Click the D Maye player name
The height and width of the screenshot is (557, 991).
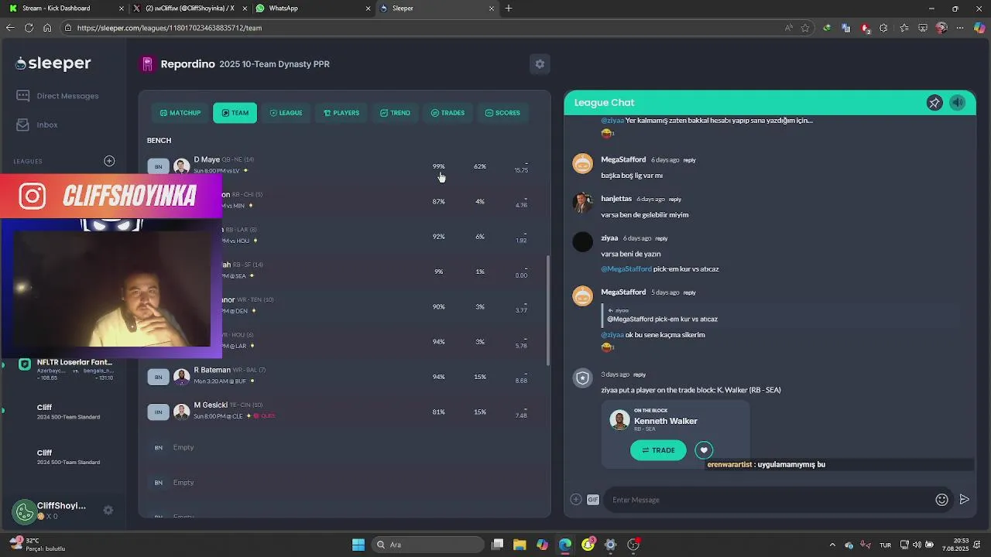pyautogui.click(x=207, y=160)
